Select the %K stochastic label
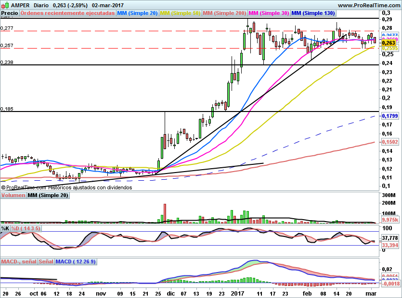Screen dimensions: 402x298 5,228
